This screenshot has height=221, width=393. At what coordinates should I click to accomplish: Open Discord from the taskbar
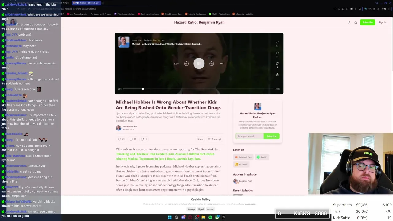coord(183,217)
